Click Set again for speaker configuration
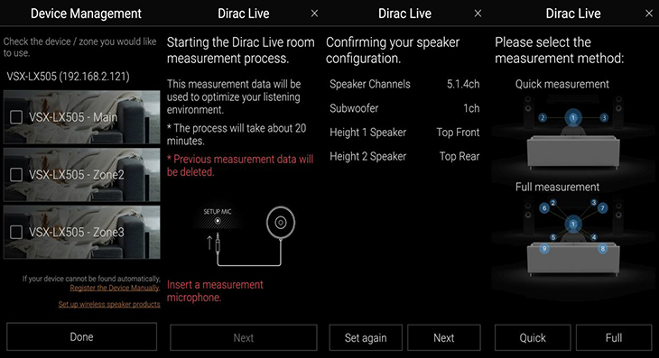The image size is (659, 358). (366, 338)
